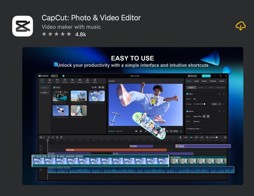Zoom out the timeline with minus icon
Viewport: 254px width, 196px height.
(x=207, y=137)
